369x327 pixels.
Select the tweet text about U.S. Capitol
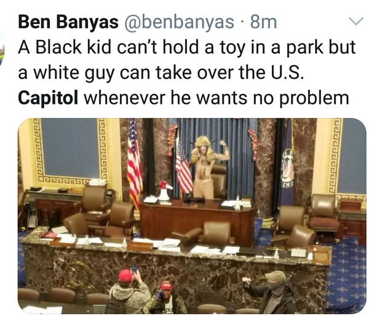click(x=187, y=73)
